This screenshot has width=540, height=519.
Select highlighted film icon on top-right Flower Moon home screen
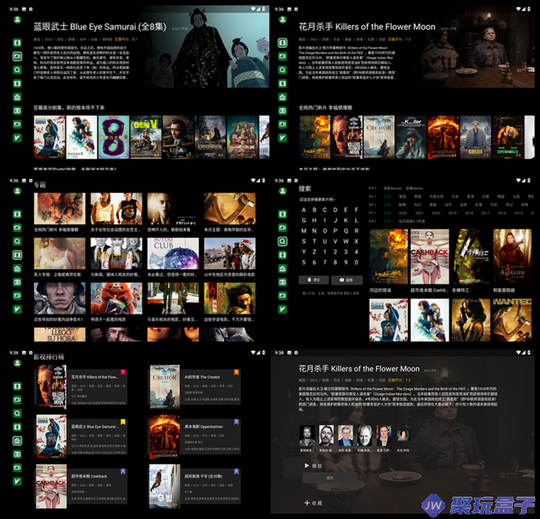[x=282, y=43]
